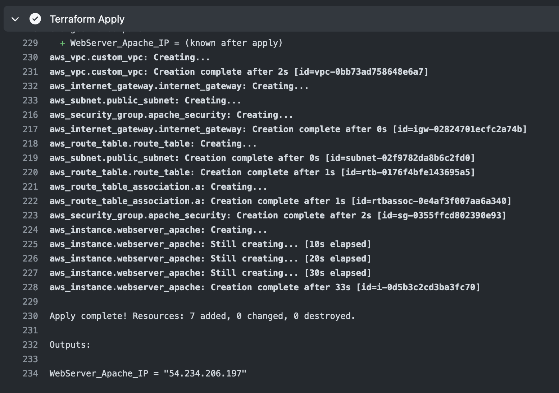The image size is (559, 393).
Task: Select the igw-02824701ecfc2a74b creation complete line
Action: (x=288, y=129)
